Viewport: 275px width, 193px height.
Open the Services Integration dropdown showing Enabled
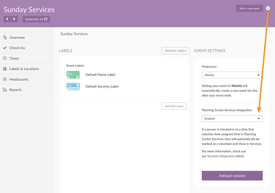232,118
